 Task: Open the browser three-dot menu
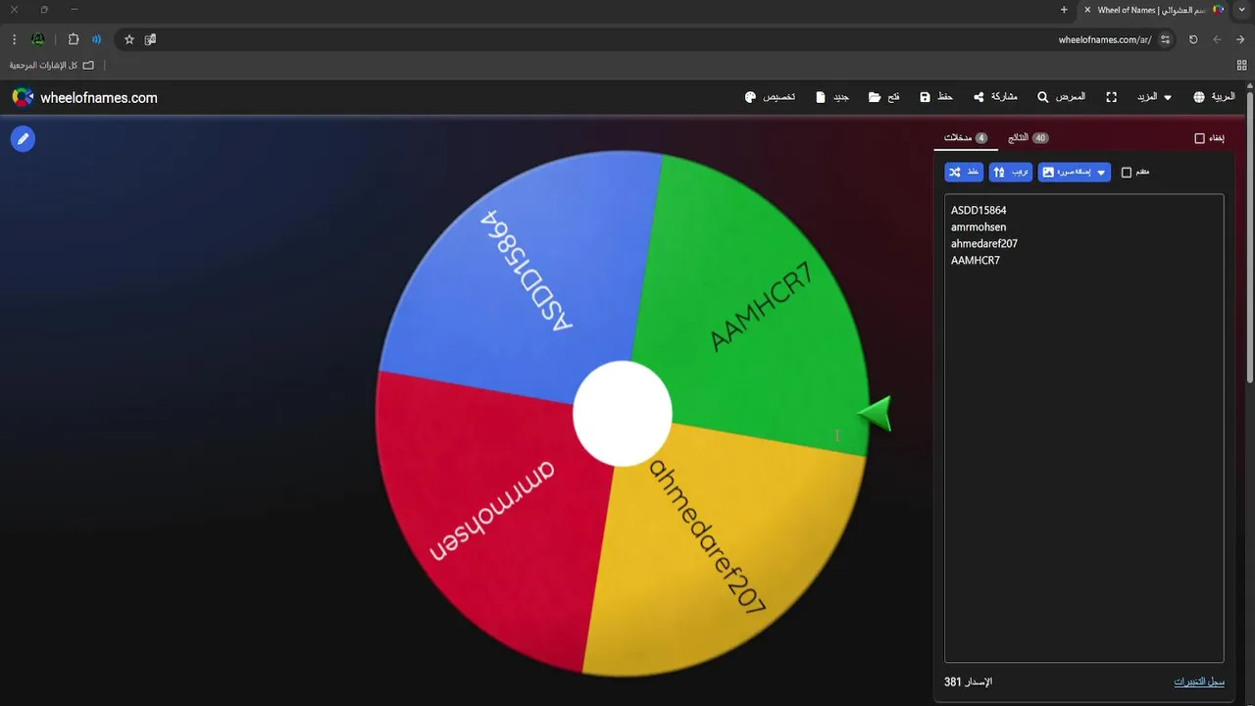click(x=14, y=39)
